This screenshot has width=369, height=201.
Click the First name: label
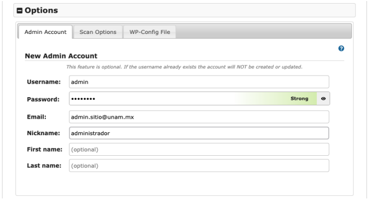[45, 150]
